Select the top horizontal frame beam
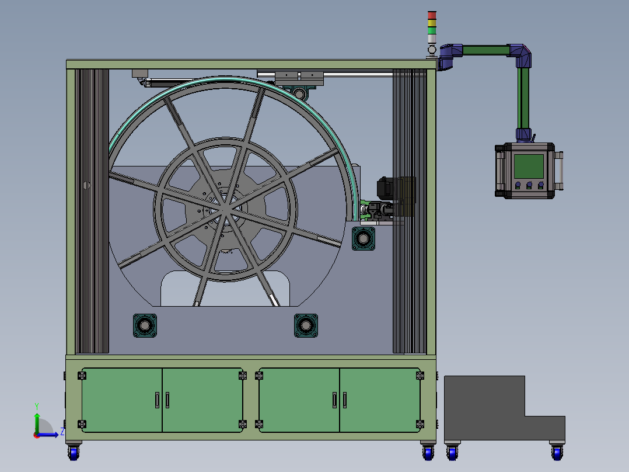 (x=251, y=64)
